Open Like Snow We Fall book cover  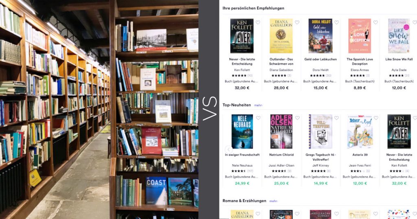(x=399, y=36)
